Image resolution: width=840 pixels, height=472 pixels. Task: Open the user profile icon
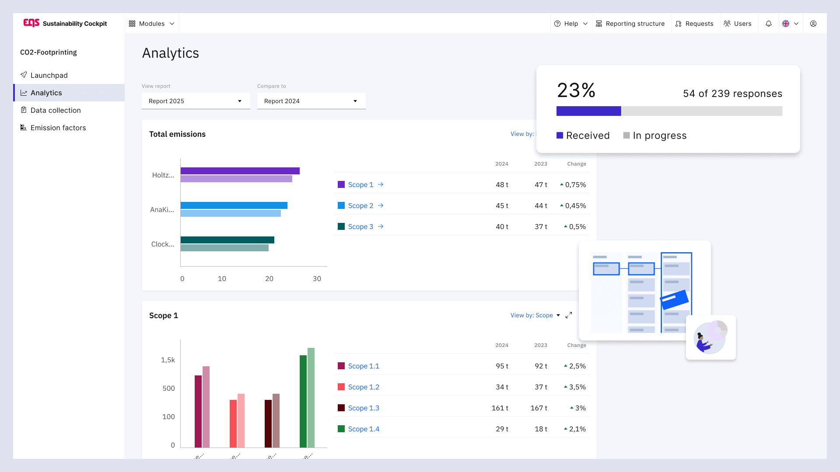point(813,24)
